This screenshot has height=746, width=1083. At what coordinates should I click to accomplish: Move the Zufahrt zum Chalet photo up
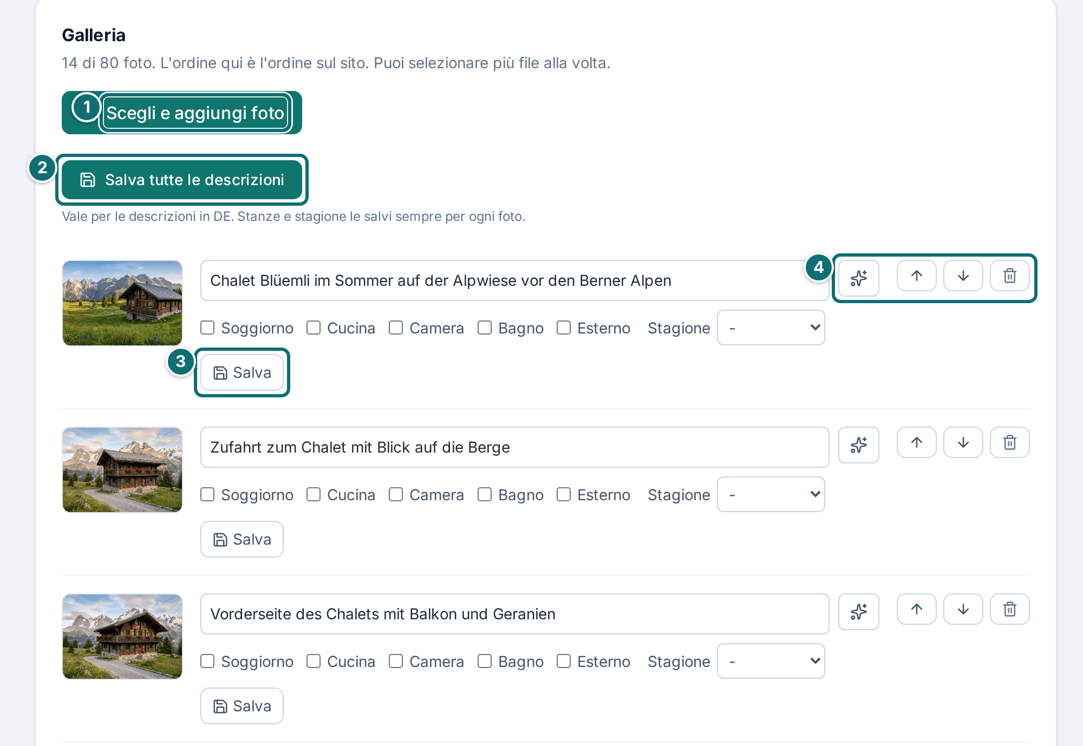(x=916, y=443)
